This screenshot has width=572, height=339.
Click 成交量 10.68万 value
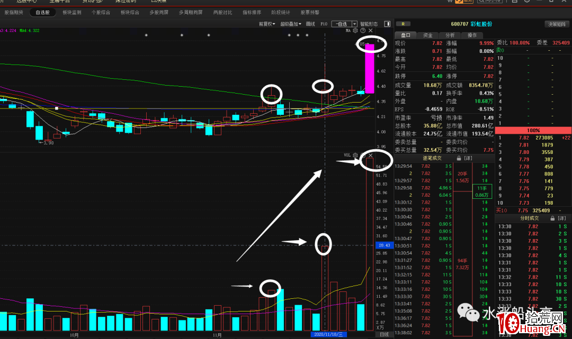coord(433,85)
